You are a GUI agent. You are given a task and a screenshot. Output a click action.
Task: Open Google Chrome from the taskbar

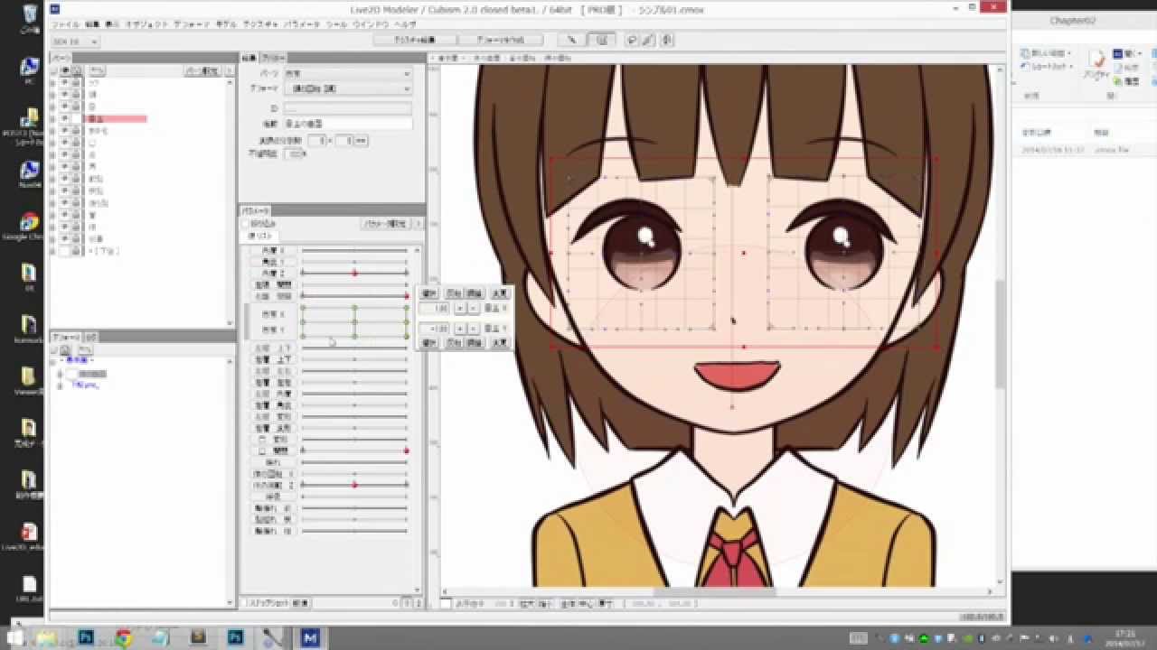(x=123, y=637)
